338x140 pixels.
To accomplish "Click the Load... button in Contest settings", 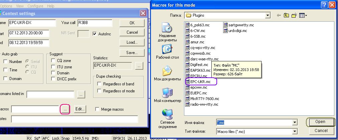I will click(x=132, y=42).
